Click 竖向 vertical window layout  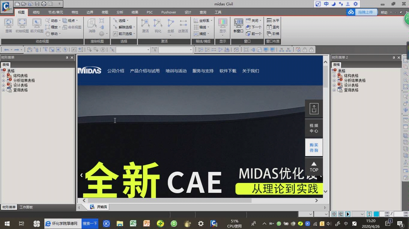click(273, 27)
